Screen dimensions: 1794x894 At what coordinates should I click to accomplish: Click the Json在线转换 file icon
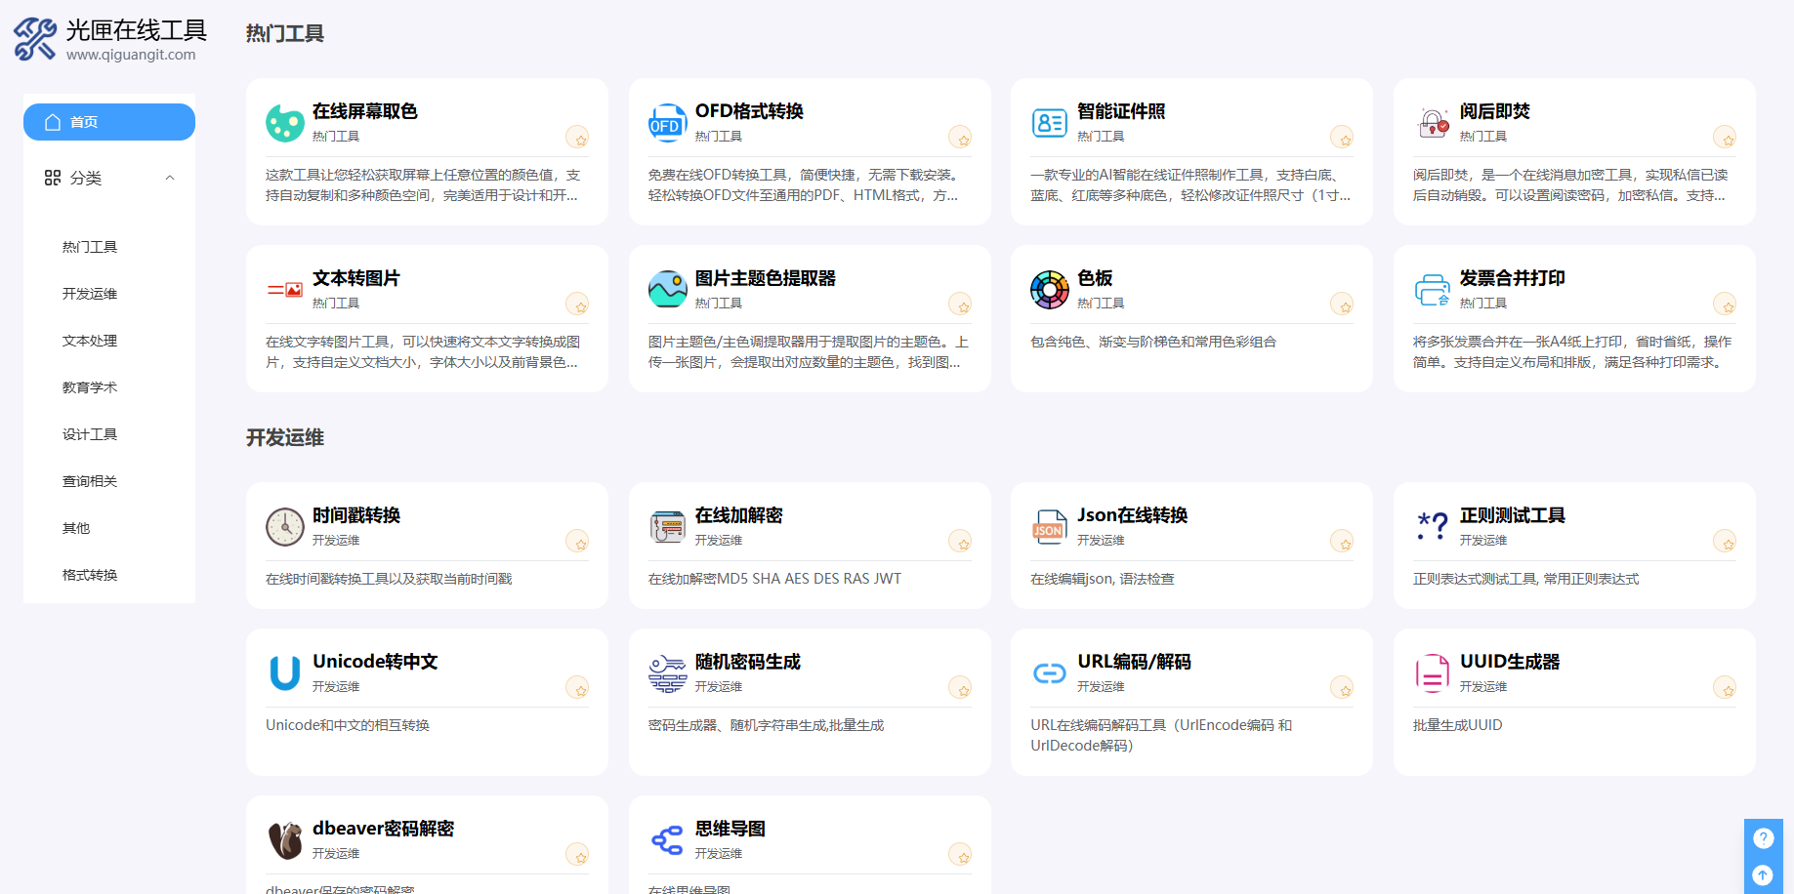(1049, 527)
